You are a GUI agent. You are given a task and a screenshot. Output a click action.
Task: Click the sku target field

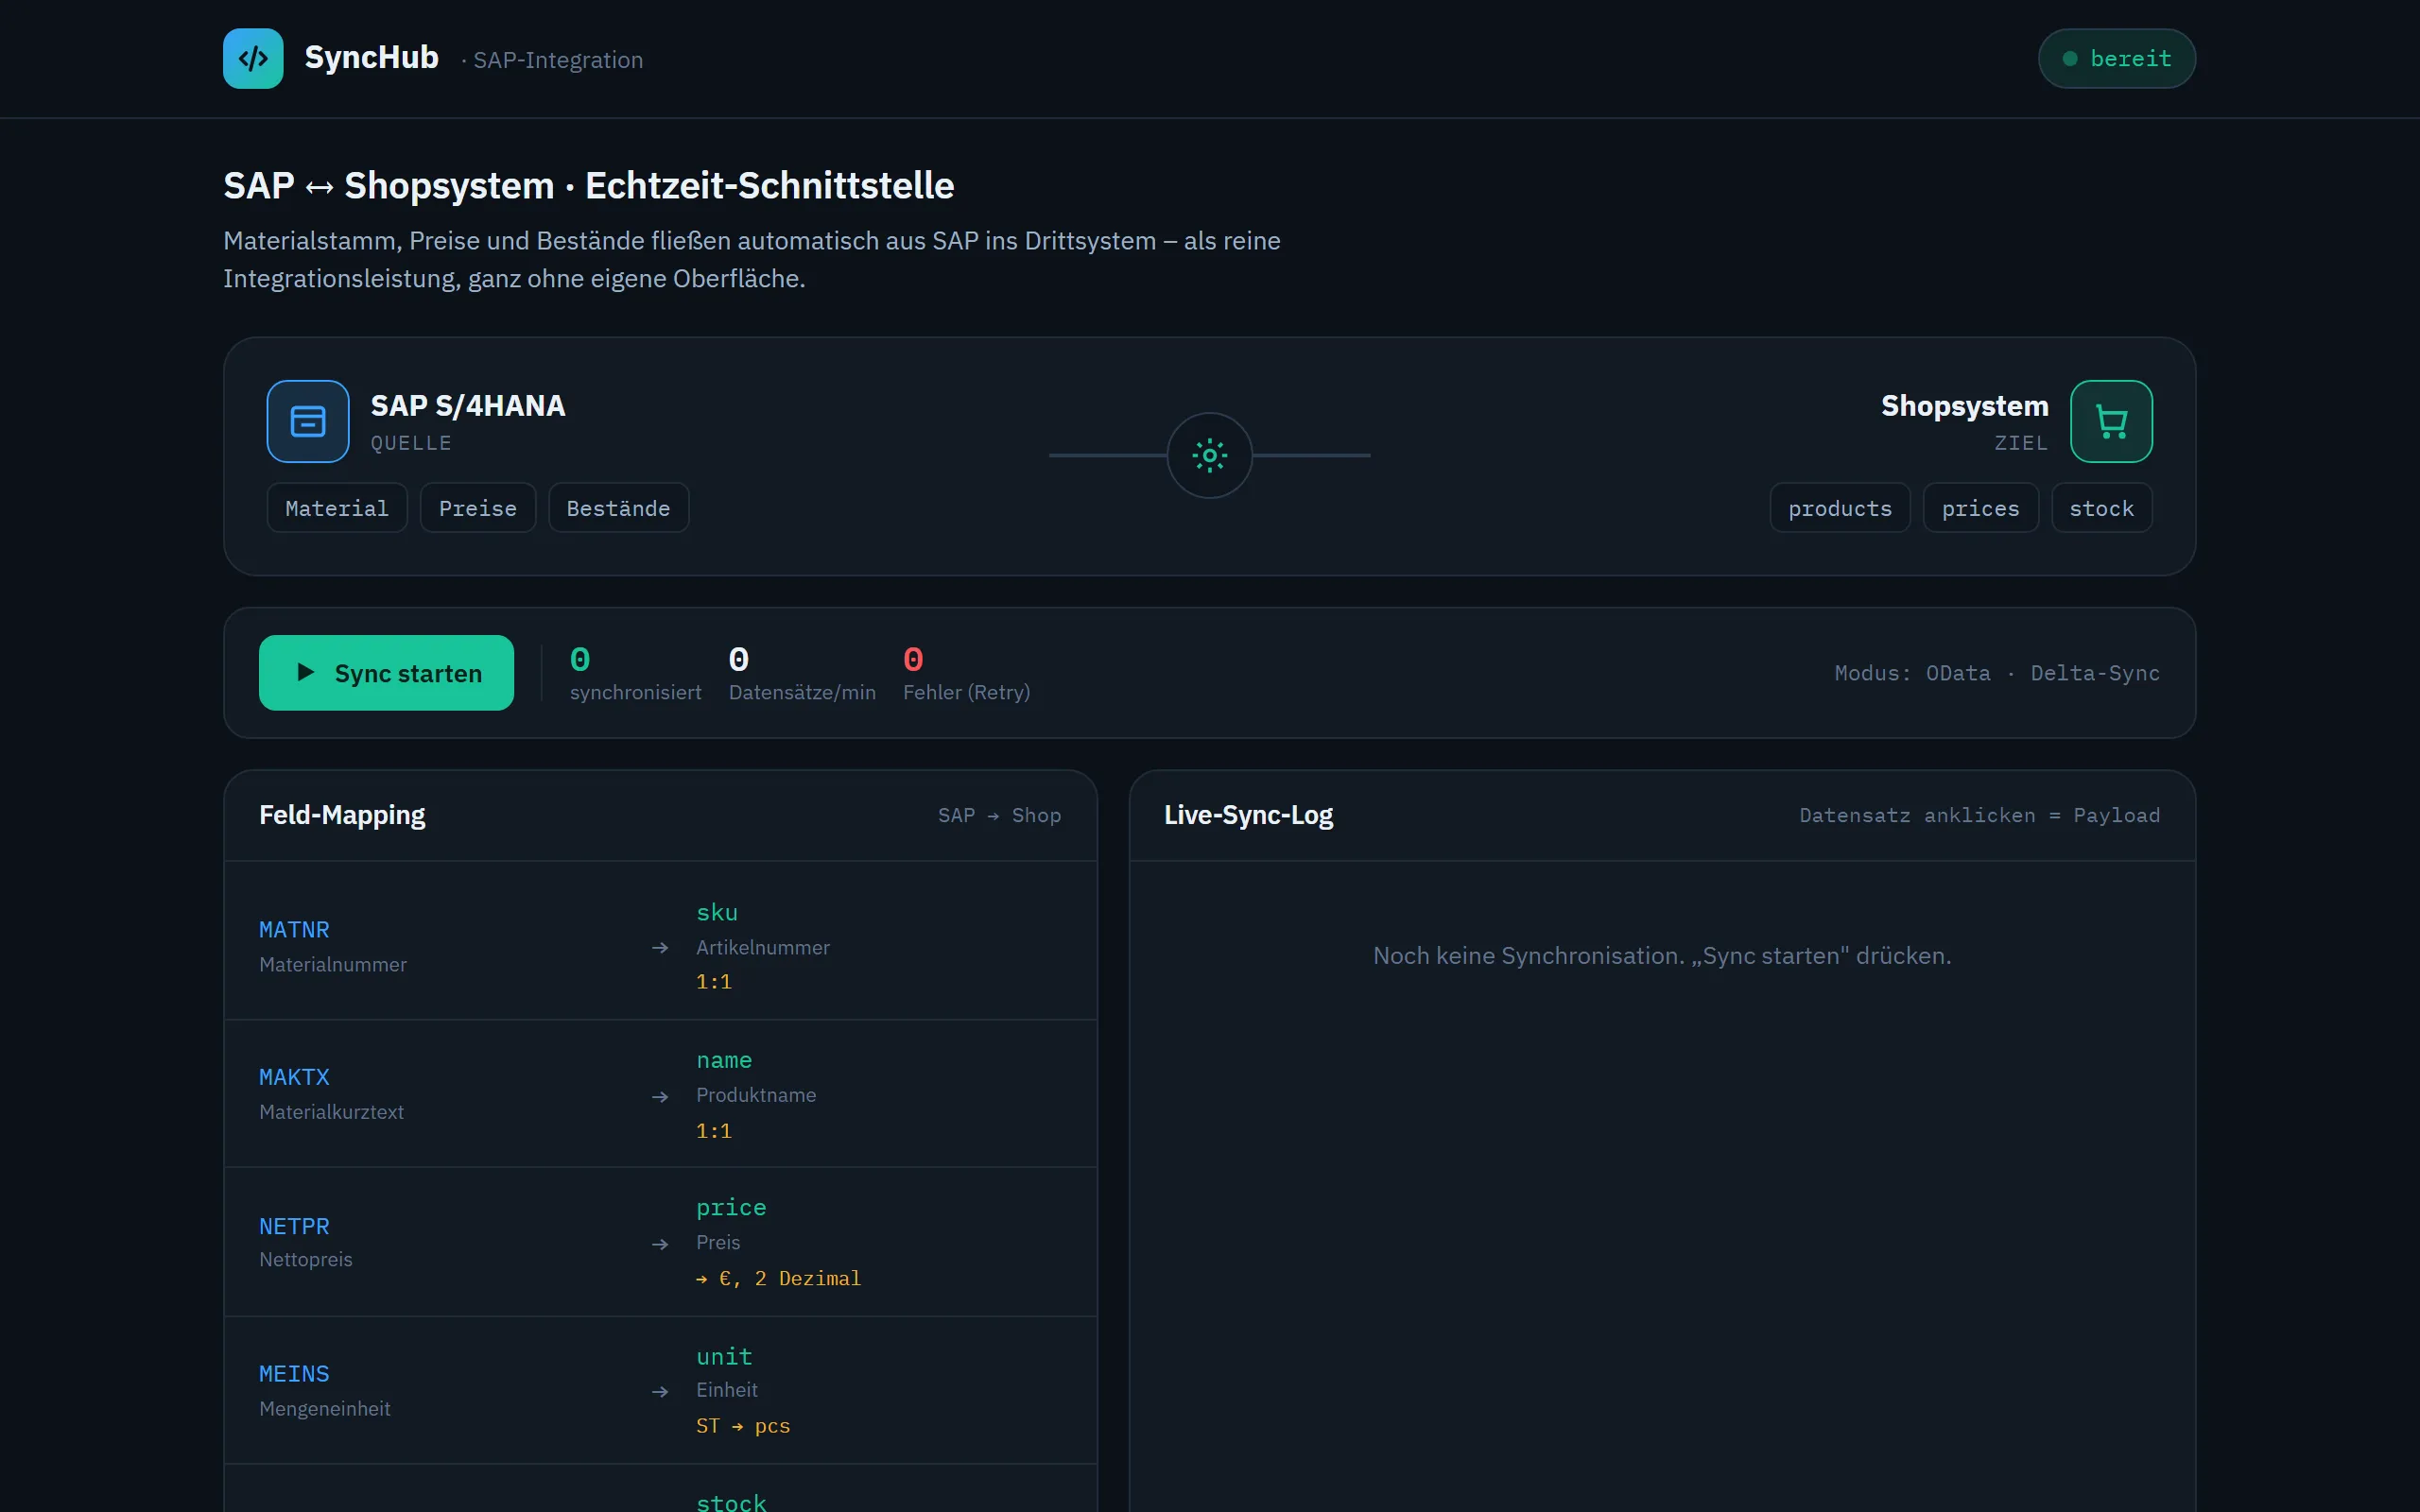pyautogui.click(x=717, y=913)
